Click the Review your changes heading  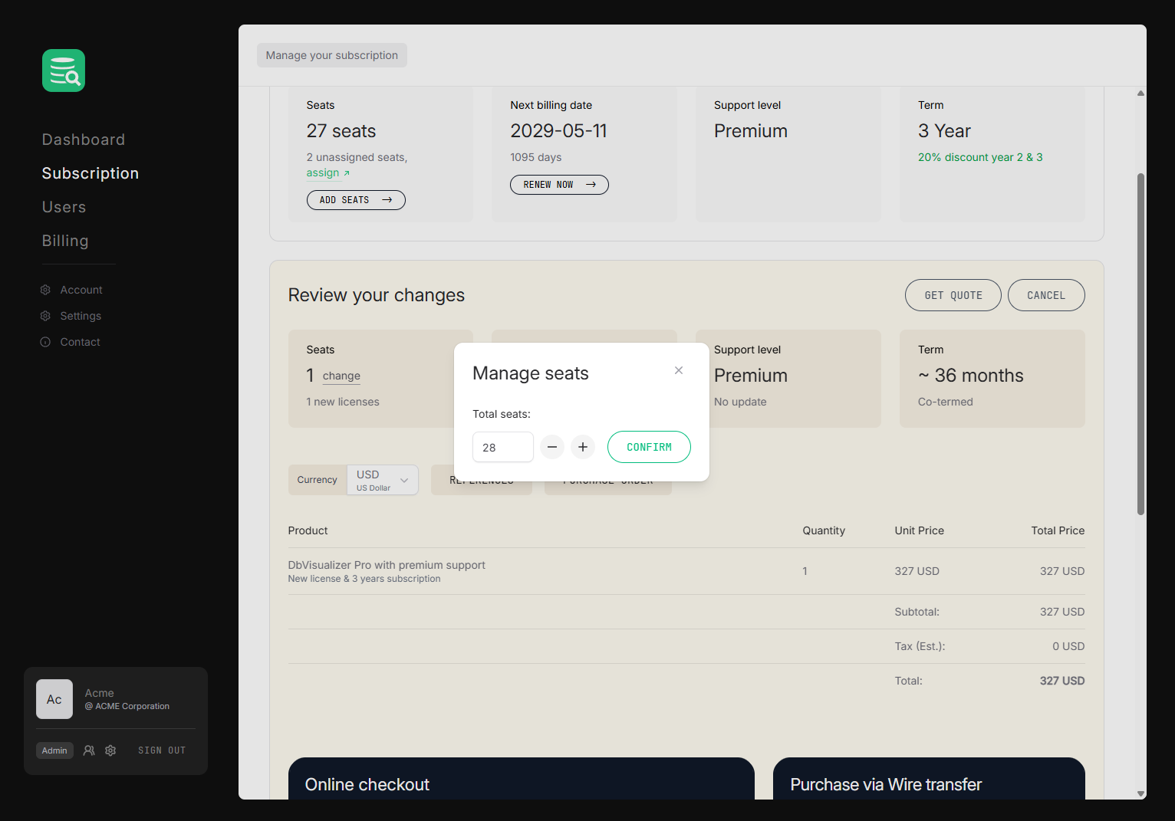377,295
